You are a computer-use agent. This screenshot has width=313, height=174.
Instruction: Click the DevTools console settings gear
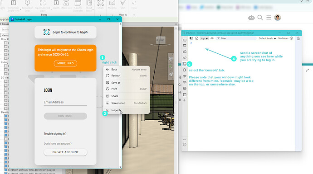(x=291, y=38)
